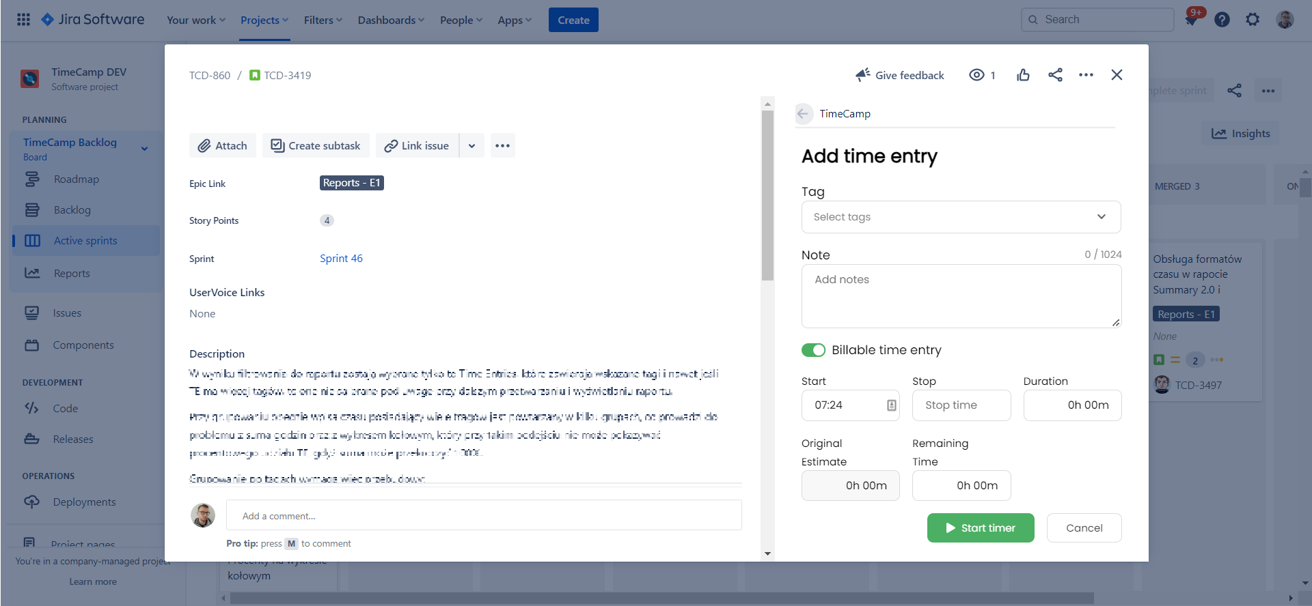
Task: Click the Stop time input field
Action: click(x=961, y=405)
